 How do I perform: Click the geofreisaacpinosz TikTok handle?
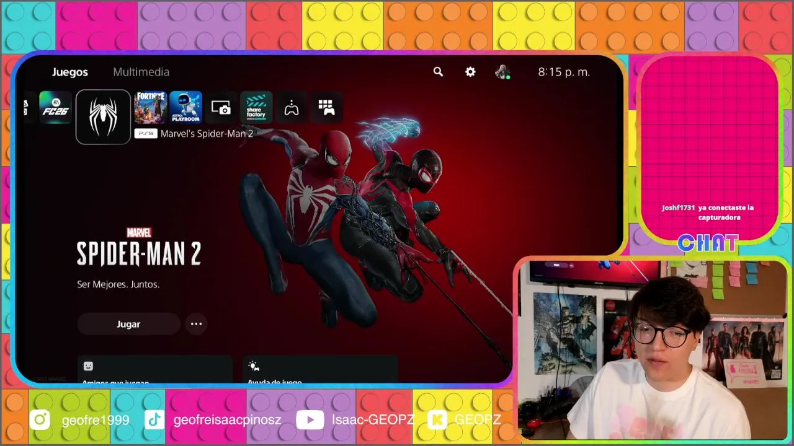227,420
